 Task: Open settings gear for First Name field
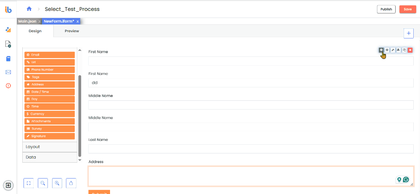[x=381, y=50]
